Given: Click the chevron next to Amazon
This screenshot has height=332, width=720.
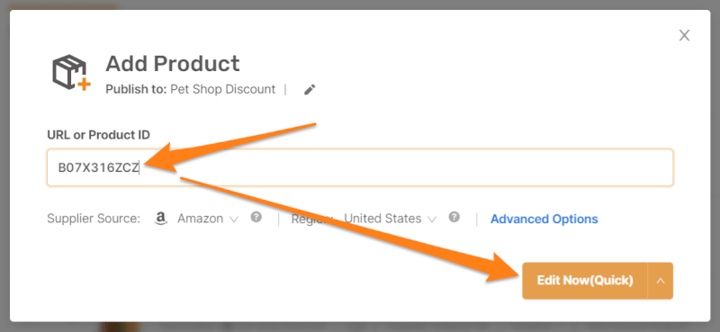Looking at the screenshot, I should tap(234, 220).
